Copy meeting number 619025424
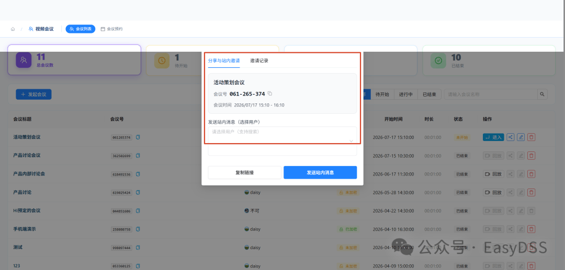 (138, 192)
